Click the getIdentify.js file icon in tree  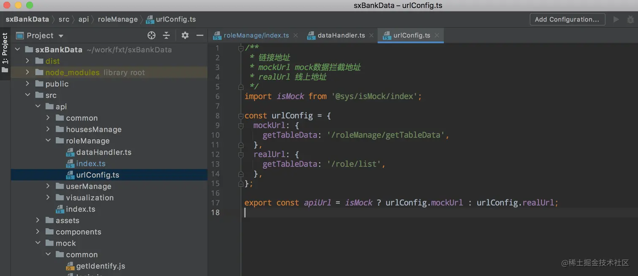click(70, 266)
